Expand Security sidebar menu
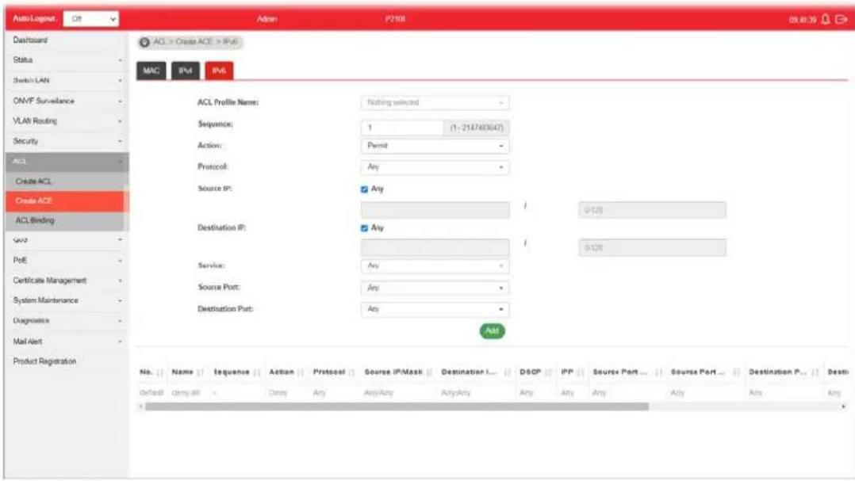The image size is (855, 481). pyautogui.click(x=67, y=141)
